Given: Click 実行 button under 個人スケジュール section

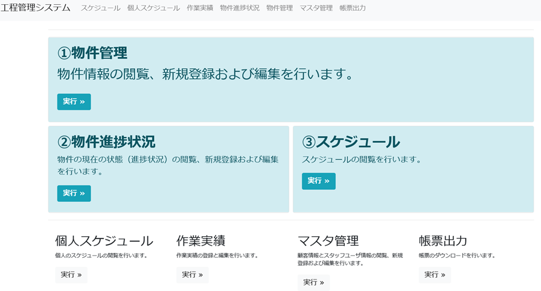Looking at the screenshot, I should coord(71,275).
